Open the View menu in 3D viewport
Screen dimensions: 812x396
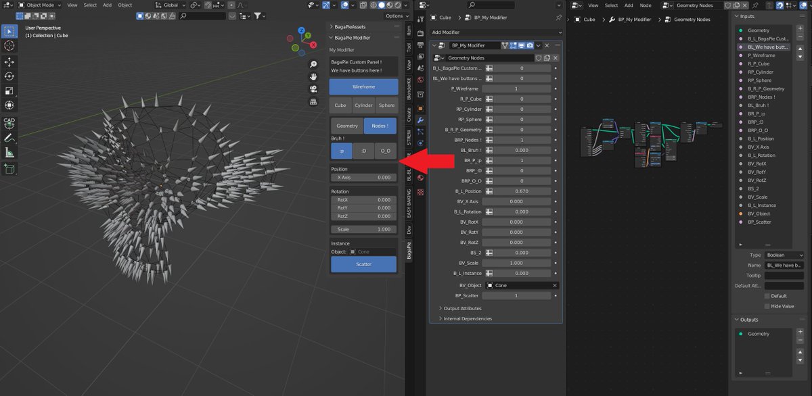point(72,5)
